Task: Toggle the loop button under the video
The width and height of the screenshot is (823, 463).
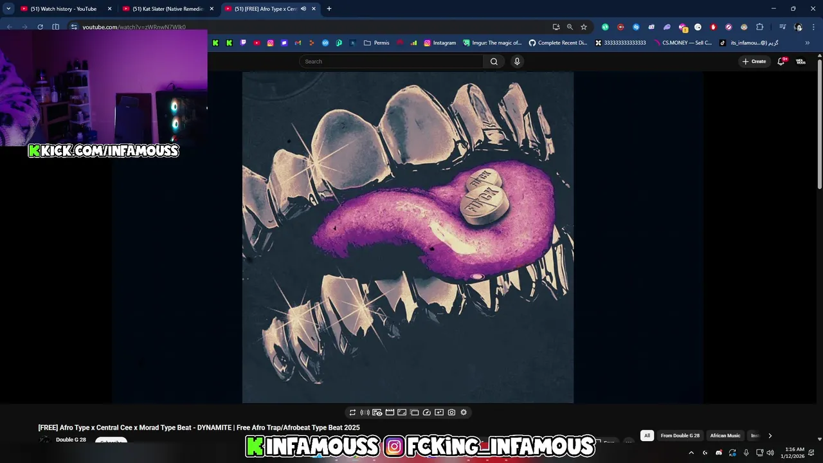Action: [x=352, y=412]
